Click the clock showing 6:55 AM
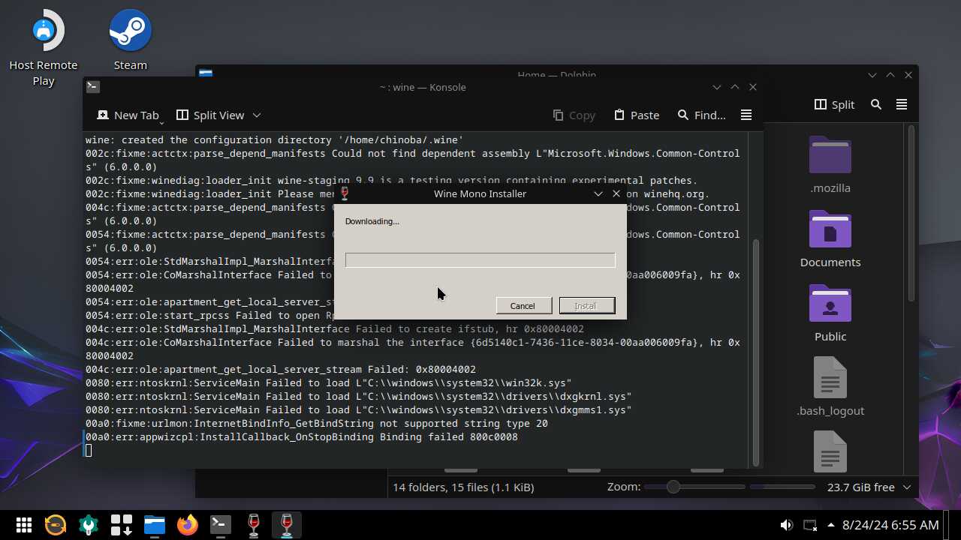 tap(890, 525)
